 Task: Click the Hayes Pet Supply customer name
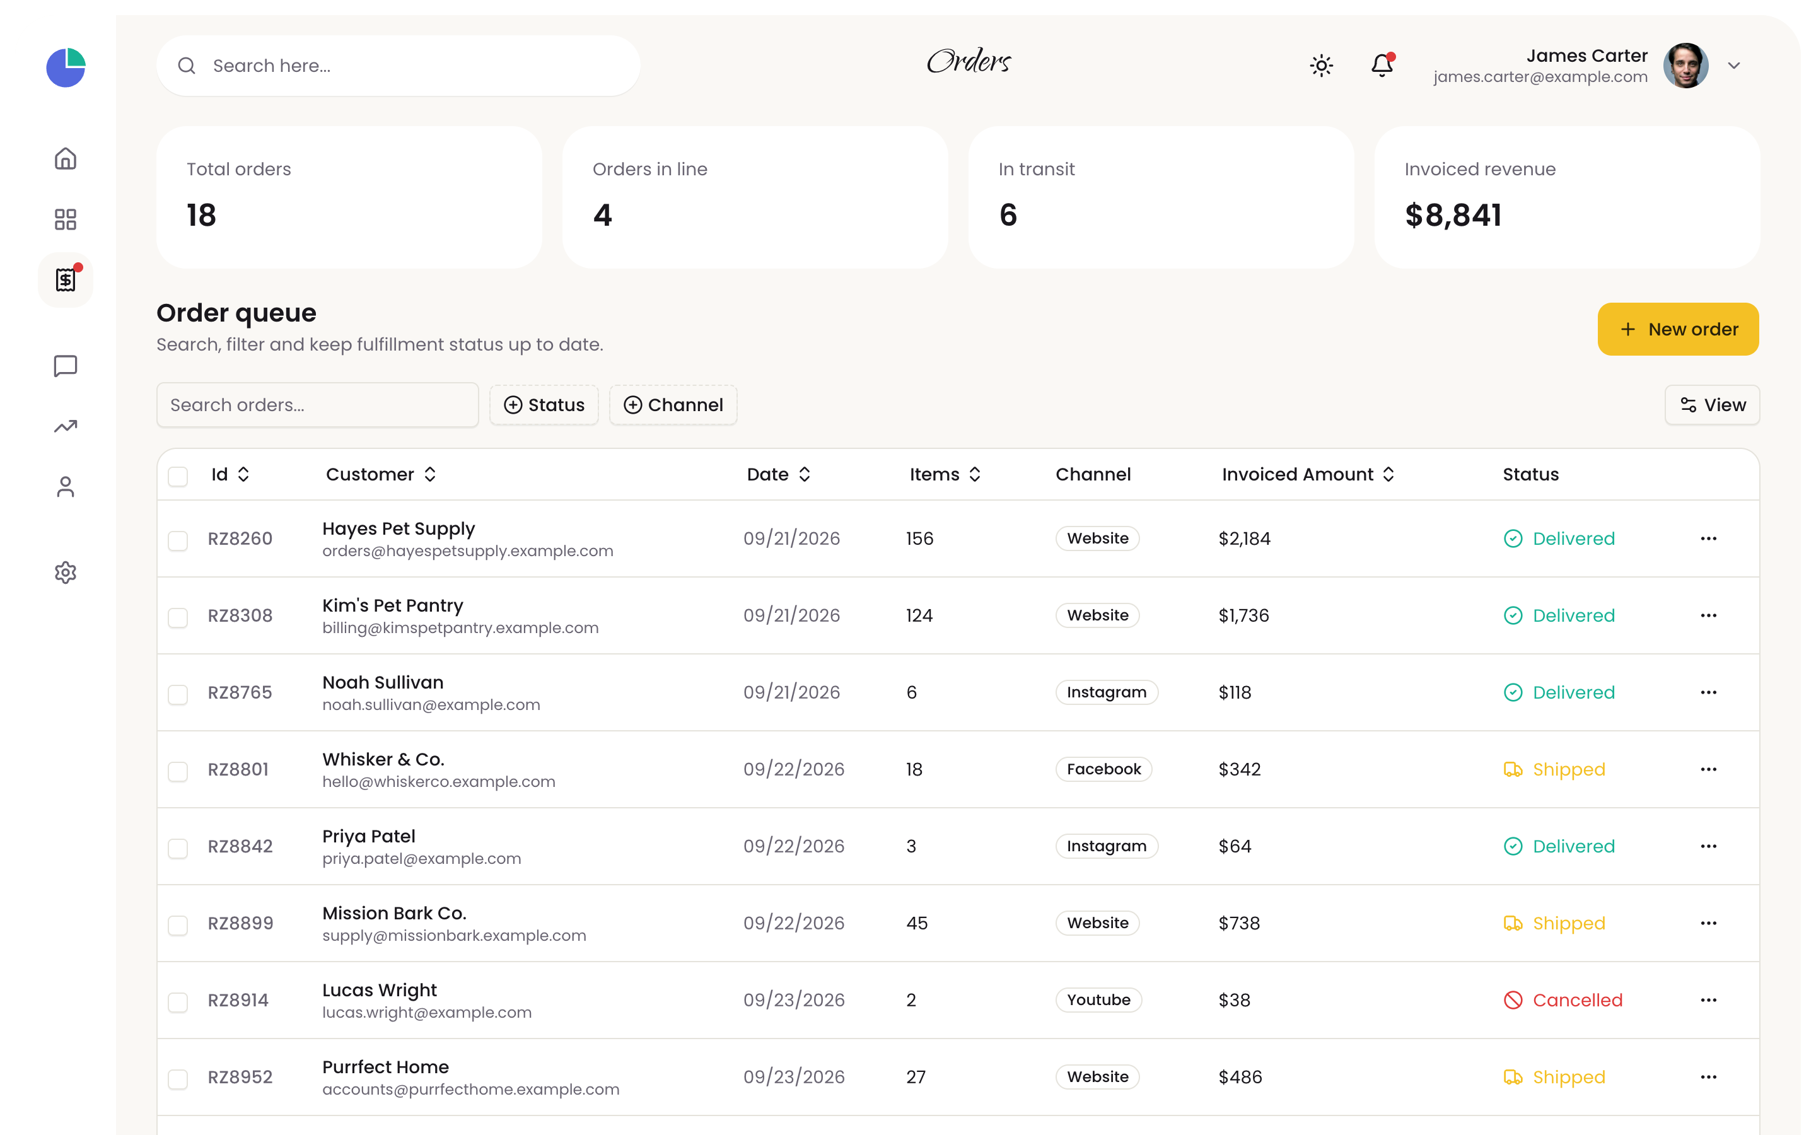point(399,528)
